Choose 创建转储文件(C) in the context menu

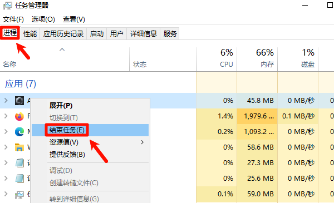90,183
